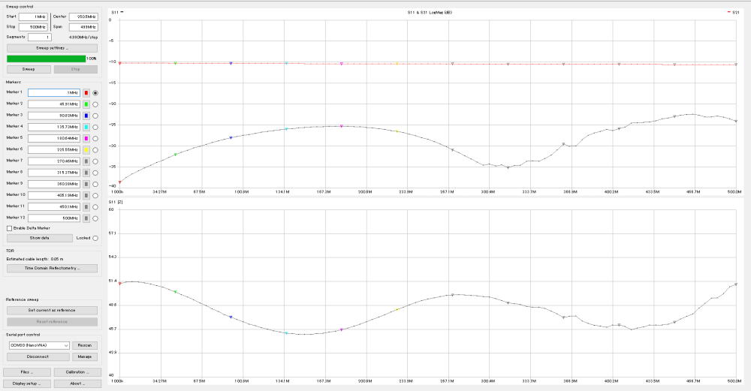The width and height of the screenshot is (751, 391).
Task: Click the Marker 1 frequency field
Action: pyautogui.click(x=53, y=93)
